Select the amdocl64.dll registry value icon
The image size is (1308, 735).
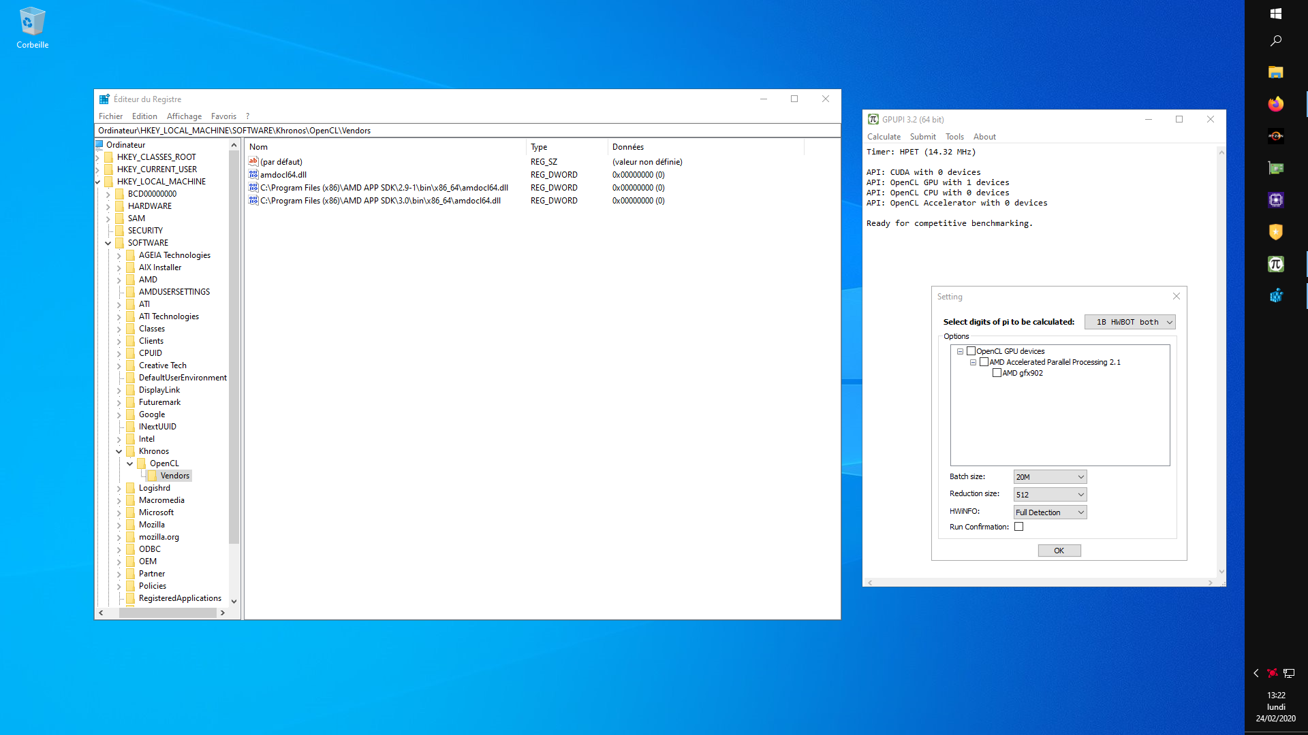[x=253, y=175]
